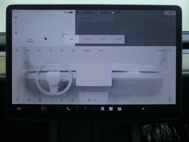Open the Music app
The height and width of the screenshot is (142, 189).
[77, 109]
